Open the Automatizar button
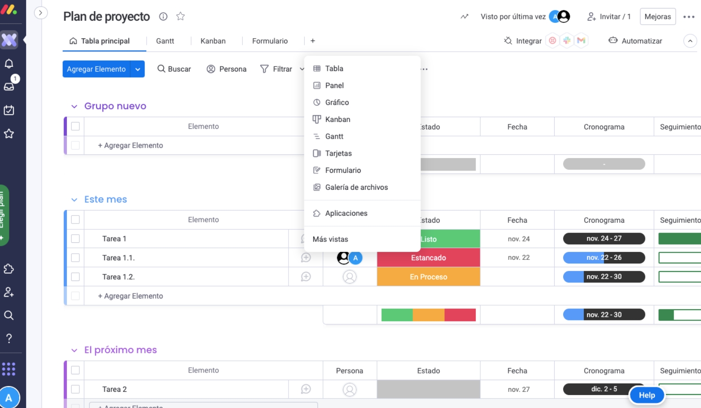 [635, 41]
